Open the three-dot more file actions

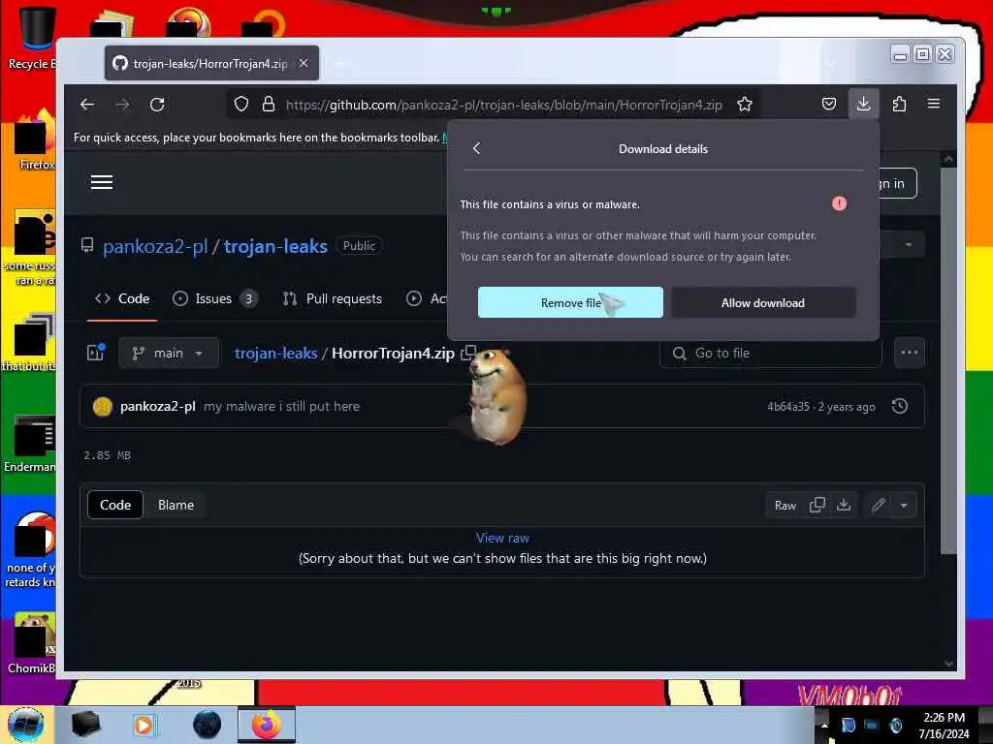[910, 353]
